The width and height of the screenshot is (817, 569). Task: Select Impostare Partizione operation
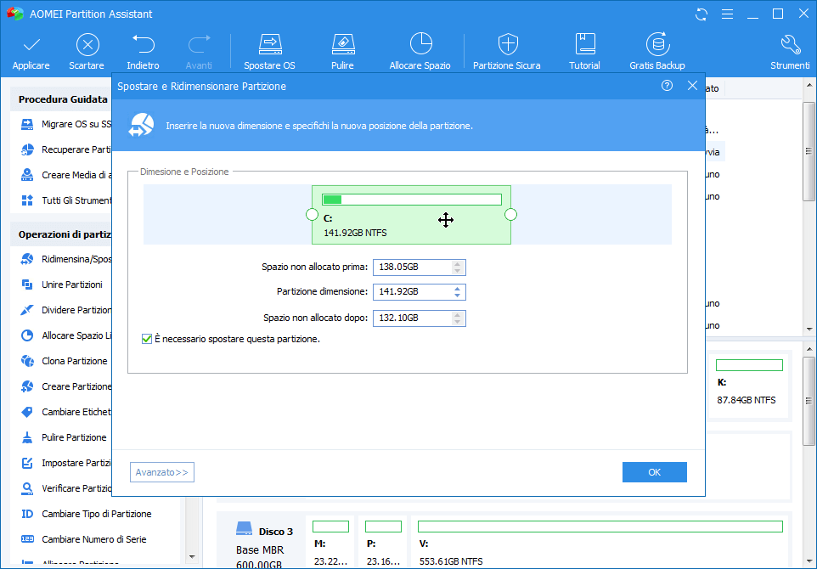tap(65, 463)
